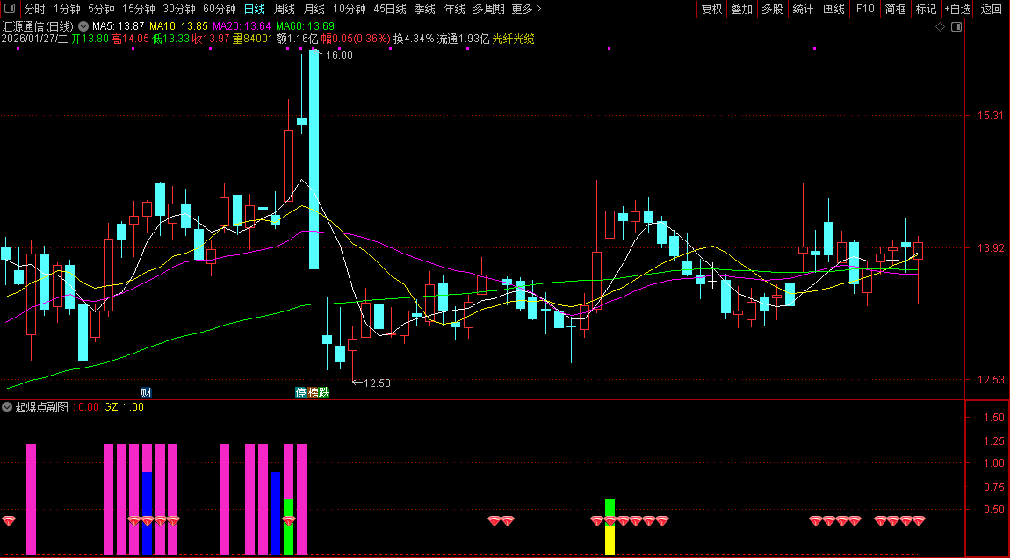This screenshot has width=1010, height=558.
Task: Select the 15分钟 period tab
Action: 139,9
